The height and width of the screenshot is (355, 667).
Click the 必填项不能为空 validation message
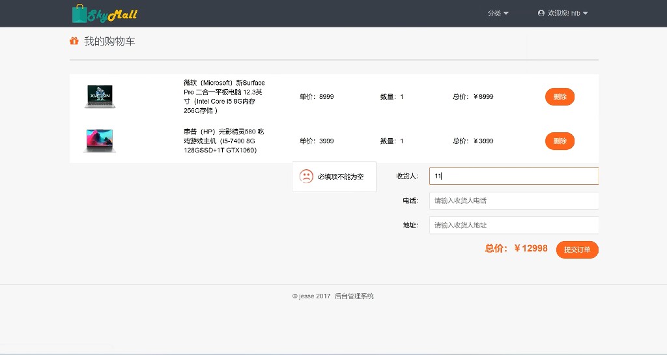(x=341, y=177)
